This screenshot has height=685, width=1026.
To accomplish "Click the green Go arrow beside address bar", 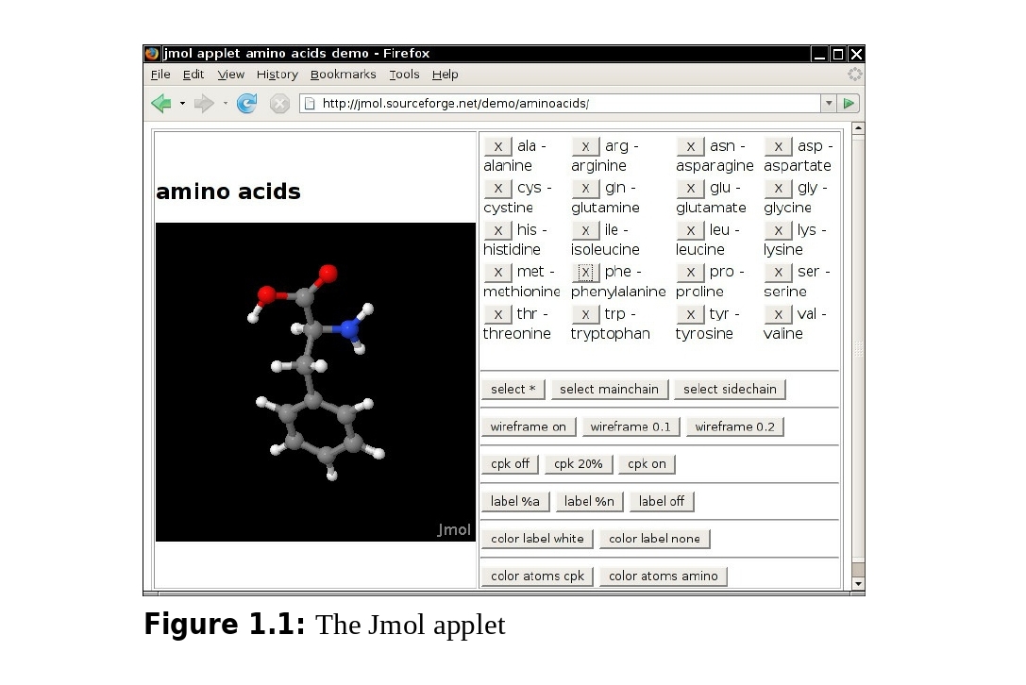I will tap(849, 104).
